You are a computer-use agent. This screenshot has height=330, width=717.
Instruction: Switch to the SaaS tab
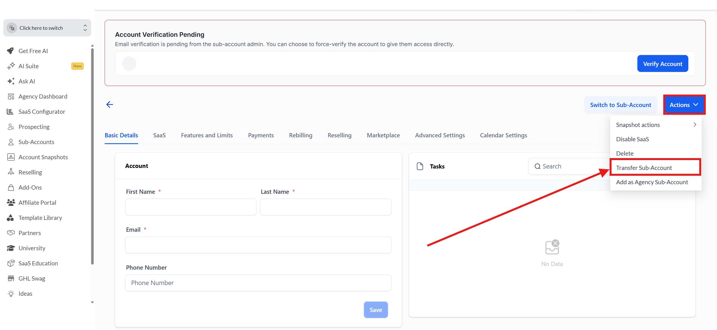click(159, 135)
